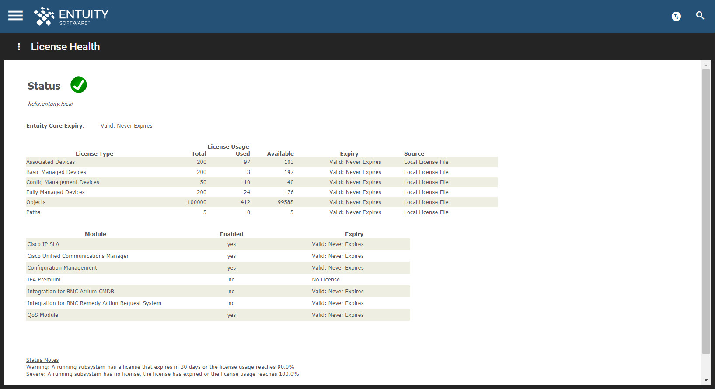Screen dimensions: 715x389
Task: Click the Fully Managed Devices available 176
Action: tap(289, 192)
